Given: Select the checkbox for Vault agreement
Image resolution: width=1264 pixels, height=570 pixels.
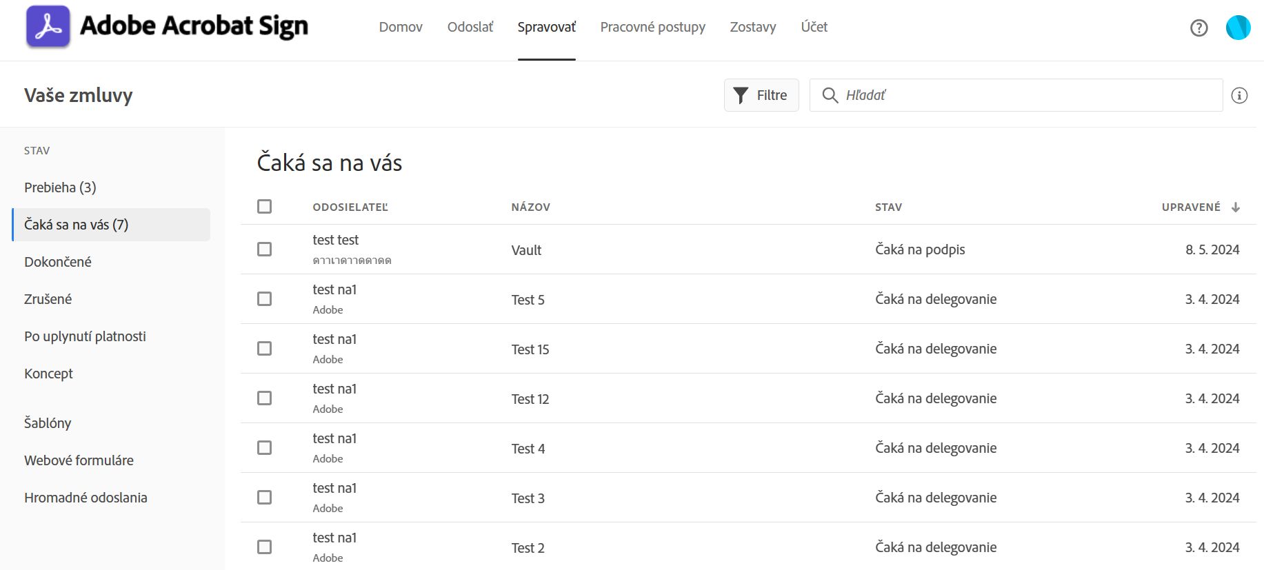Looking at the screenshot, I should pyautogui.click(x=264, y=250).
